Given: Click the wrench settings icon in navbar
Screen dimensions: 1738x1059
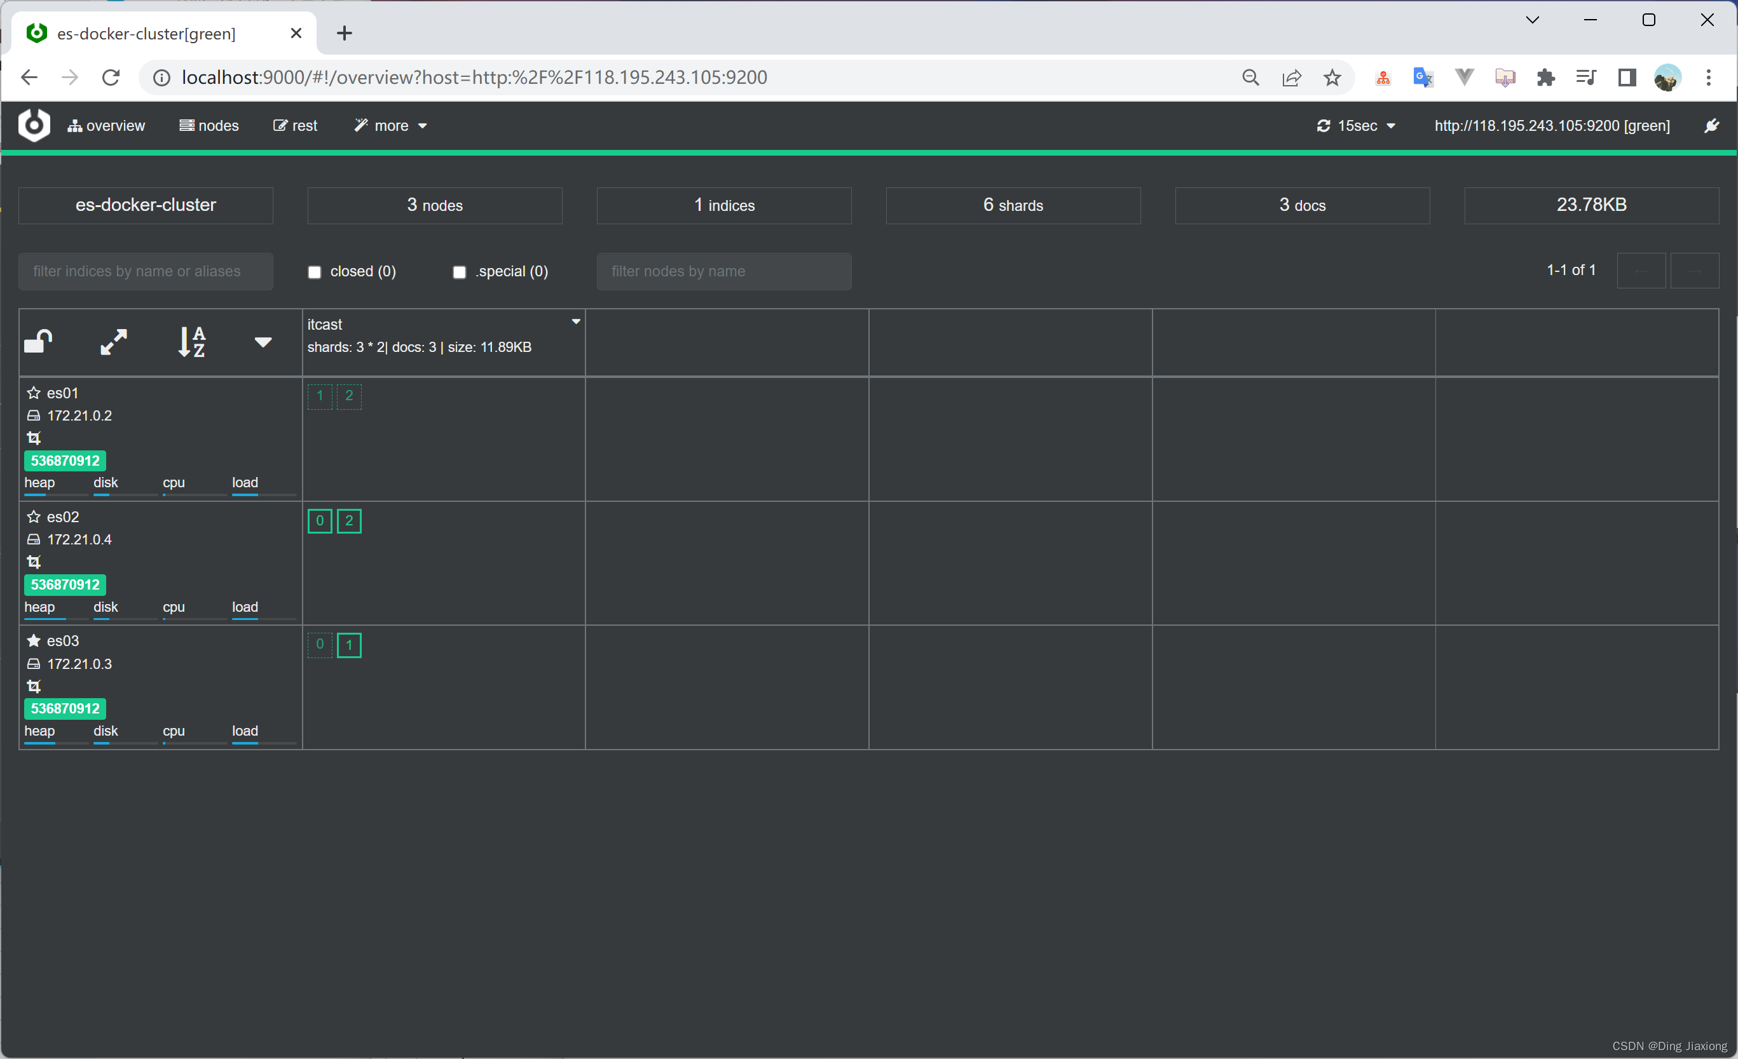Looking at the screenshot, I should (x=1711, y=126).
